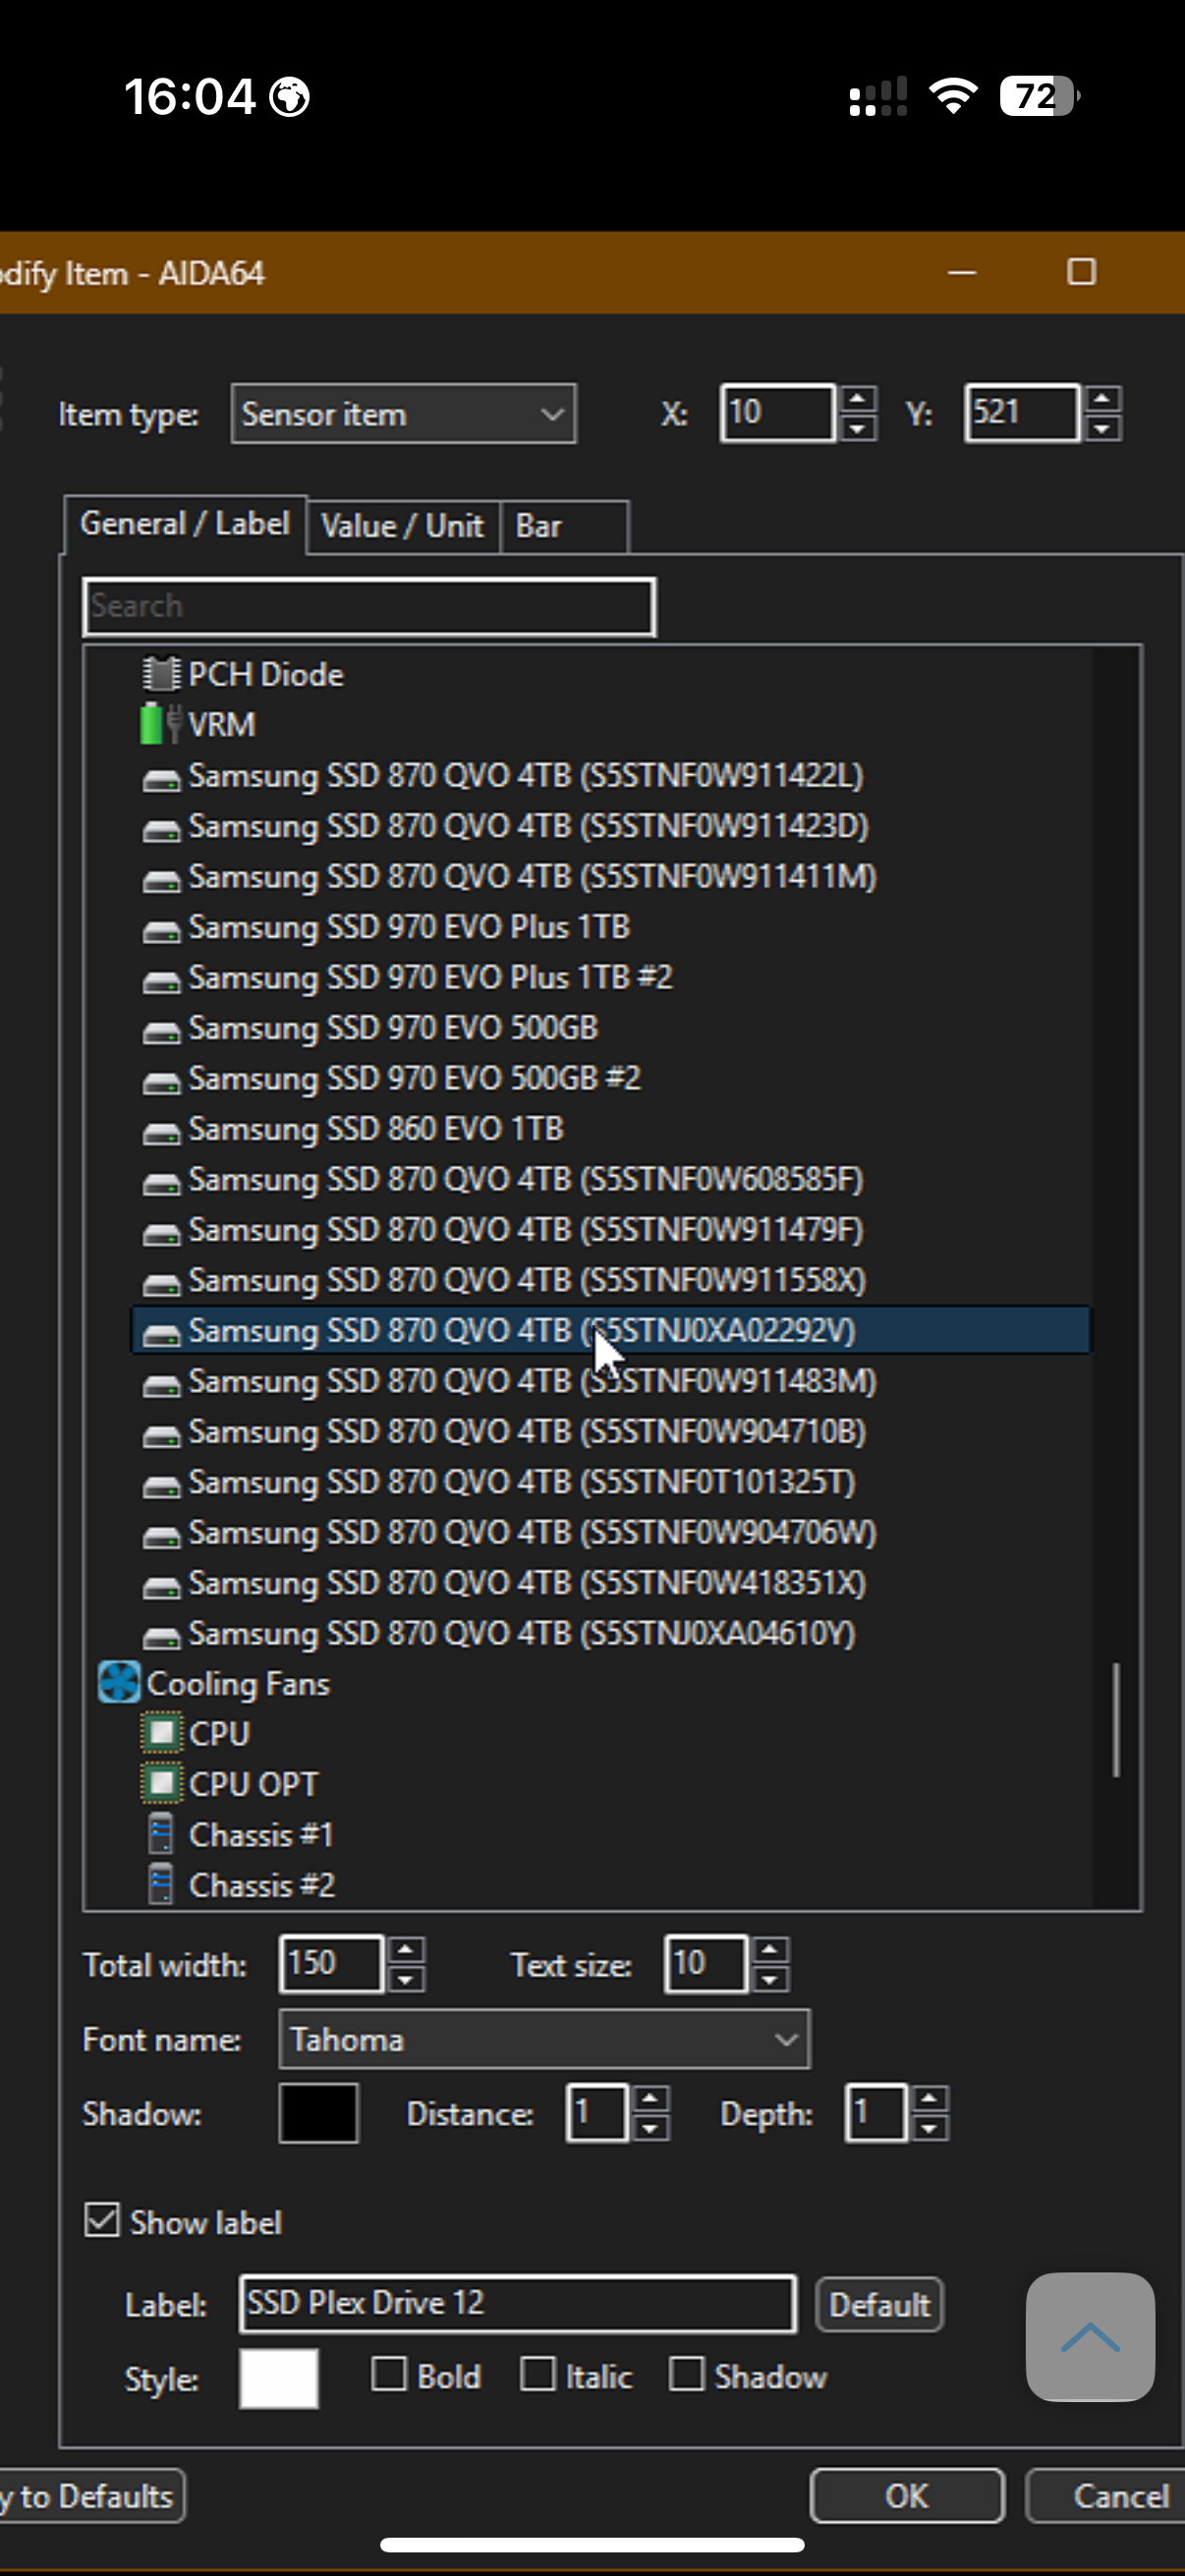The image size is (1185, 2576).
Task: Select Samsung SSD 870 QVO S5STNF0W904706W
Action: (533, 1532)
